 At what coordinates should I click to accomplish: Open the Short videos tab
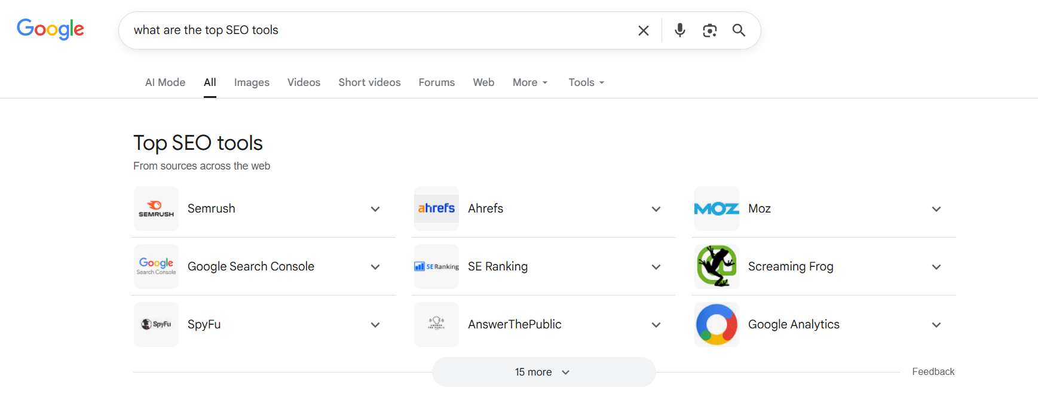pyautogui.click(x=369, y=82)
